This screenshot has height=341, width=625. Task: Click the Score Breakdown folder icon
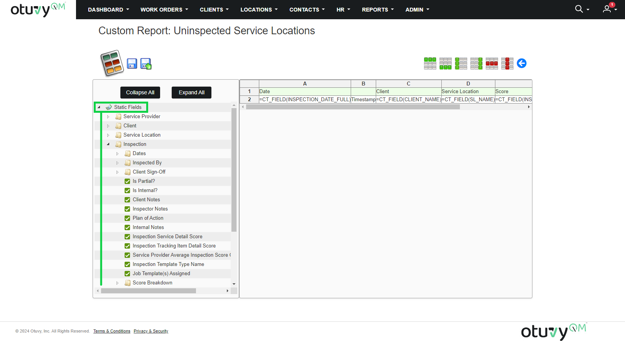128,283
